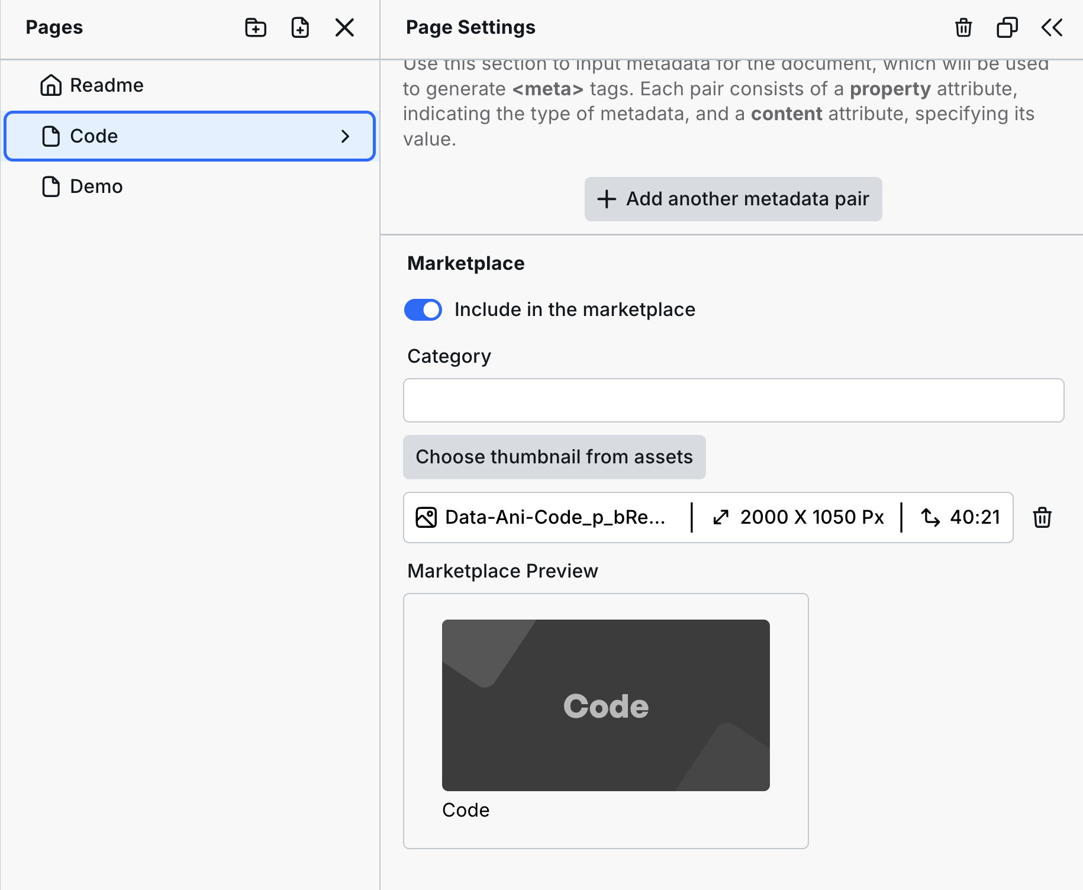Viewport: 1083px width, 890px height.
Task: Add a new page in Pages panel
Action: [x=300, y=27]
